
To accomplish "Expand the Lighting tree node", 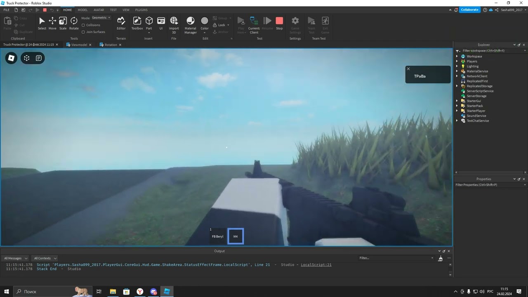I will tap(457, 66).
